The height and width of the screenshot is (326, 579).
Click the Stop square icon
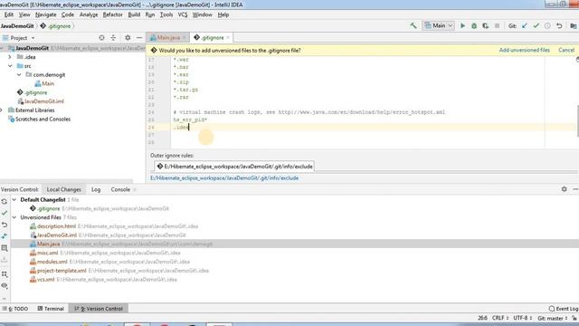click(497, 26)
